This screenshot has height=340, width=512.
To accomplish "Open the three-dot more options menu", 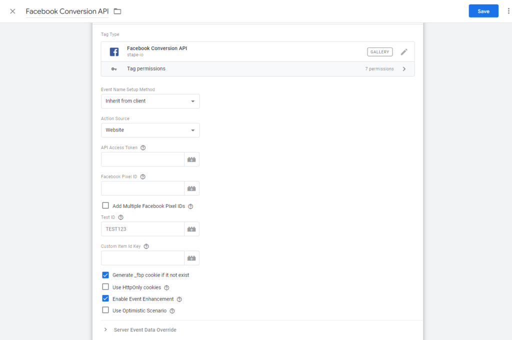I will click(508, 11).
